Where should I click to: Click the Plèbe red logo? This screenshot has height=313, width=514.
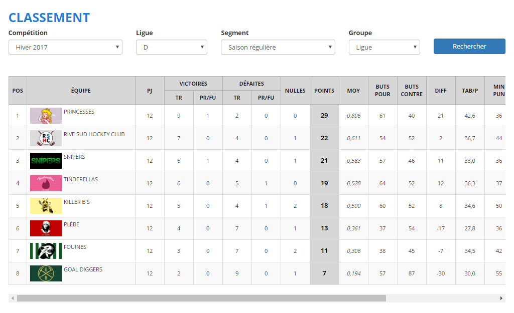[46, 228]
